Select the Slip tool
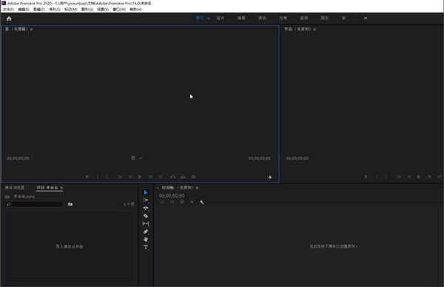 click(x=146, y=223)
